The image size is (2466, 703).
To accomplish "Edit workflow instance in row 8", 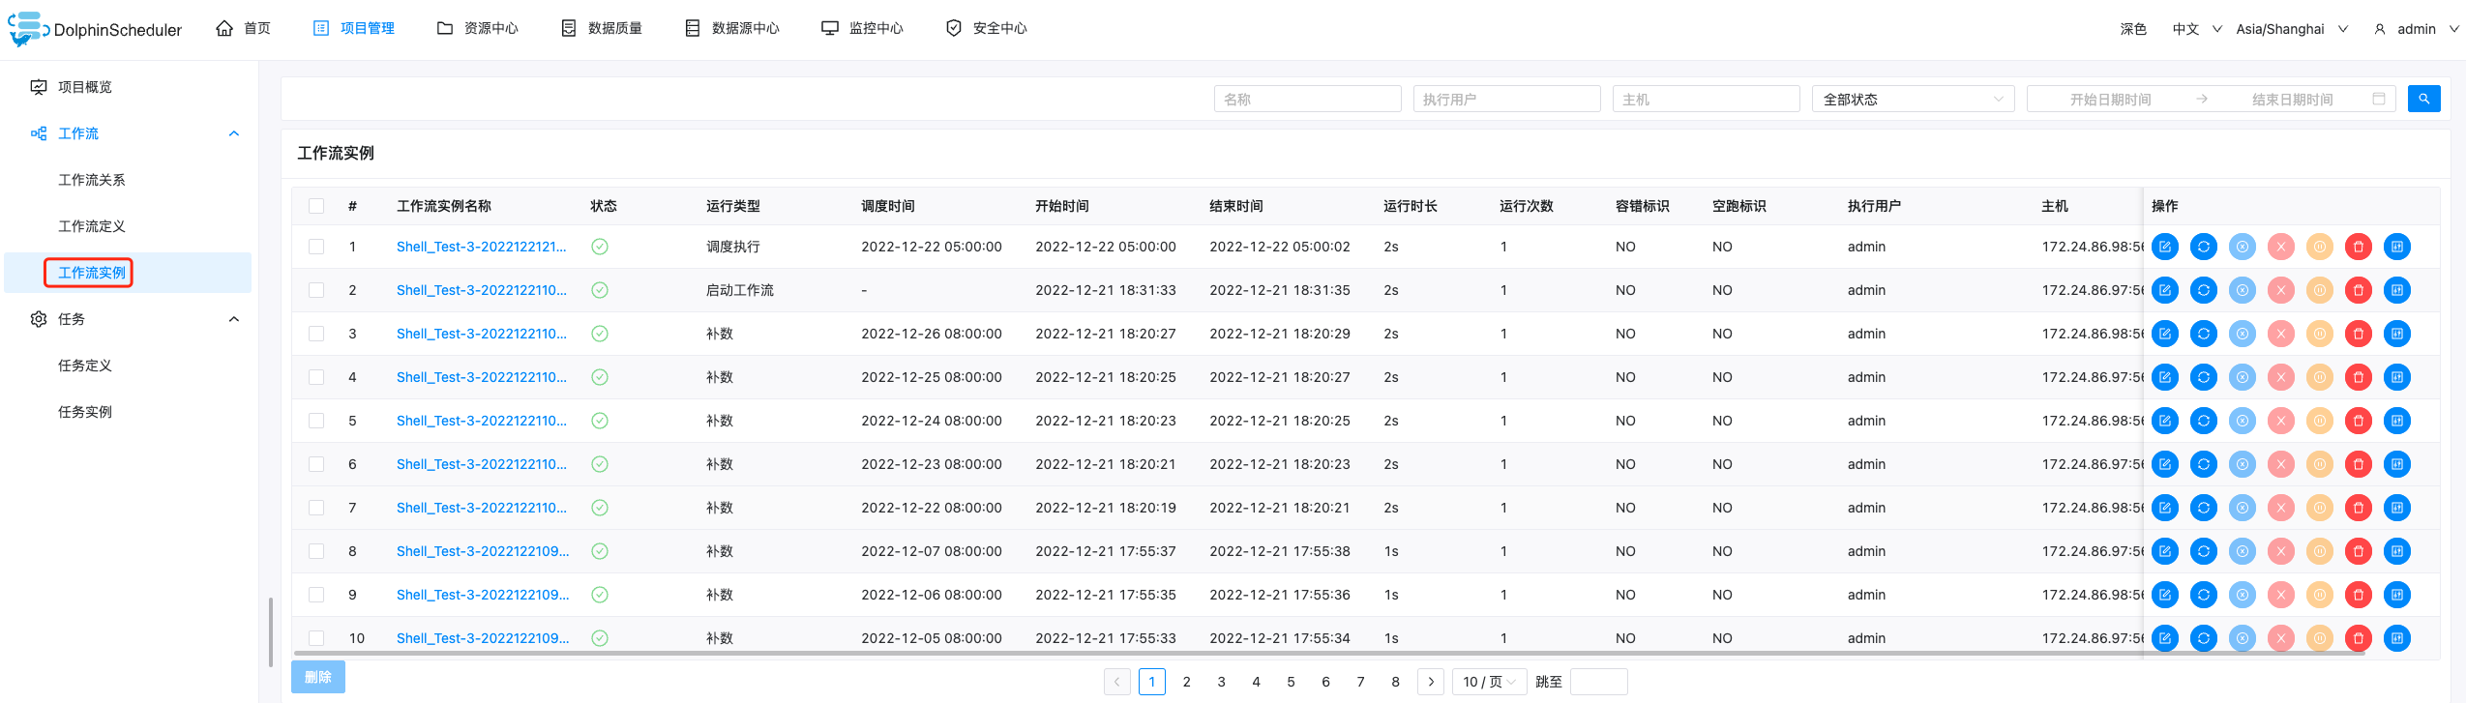I will pyautogui.click(x=2165, y=551).
